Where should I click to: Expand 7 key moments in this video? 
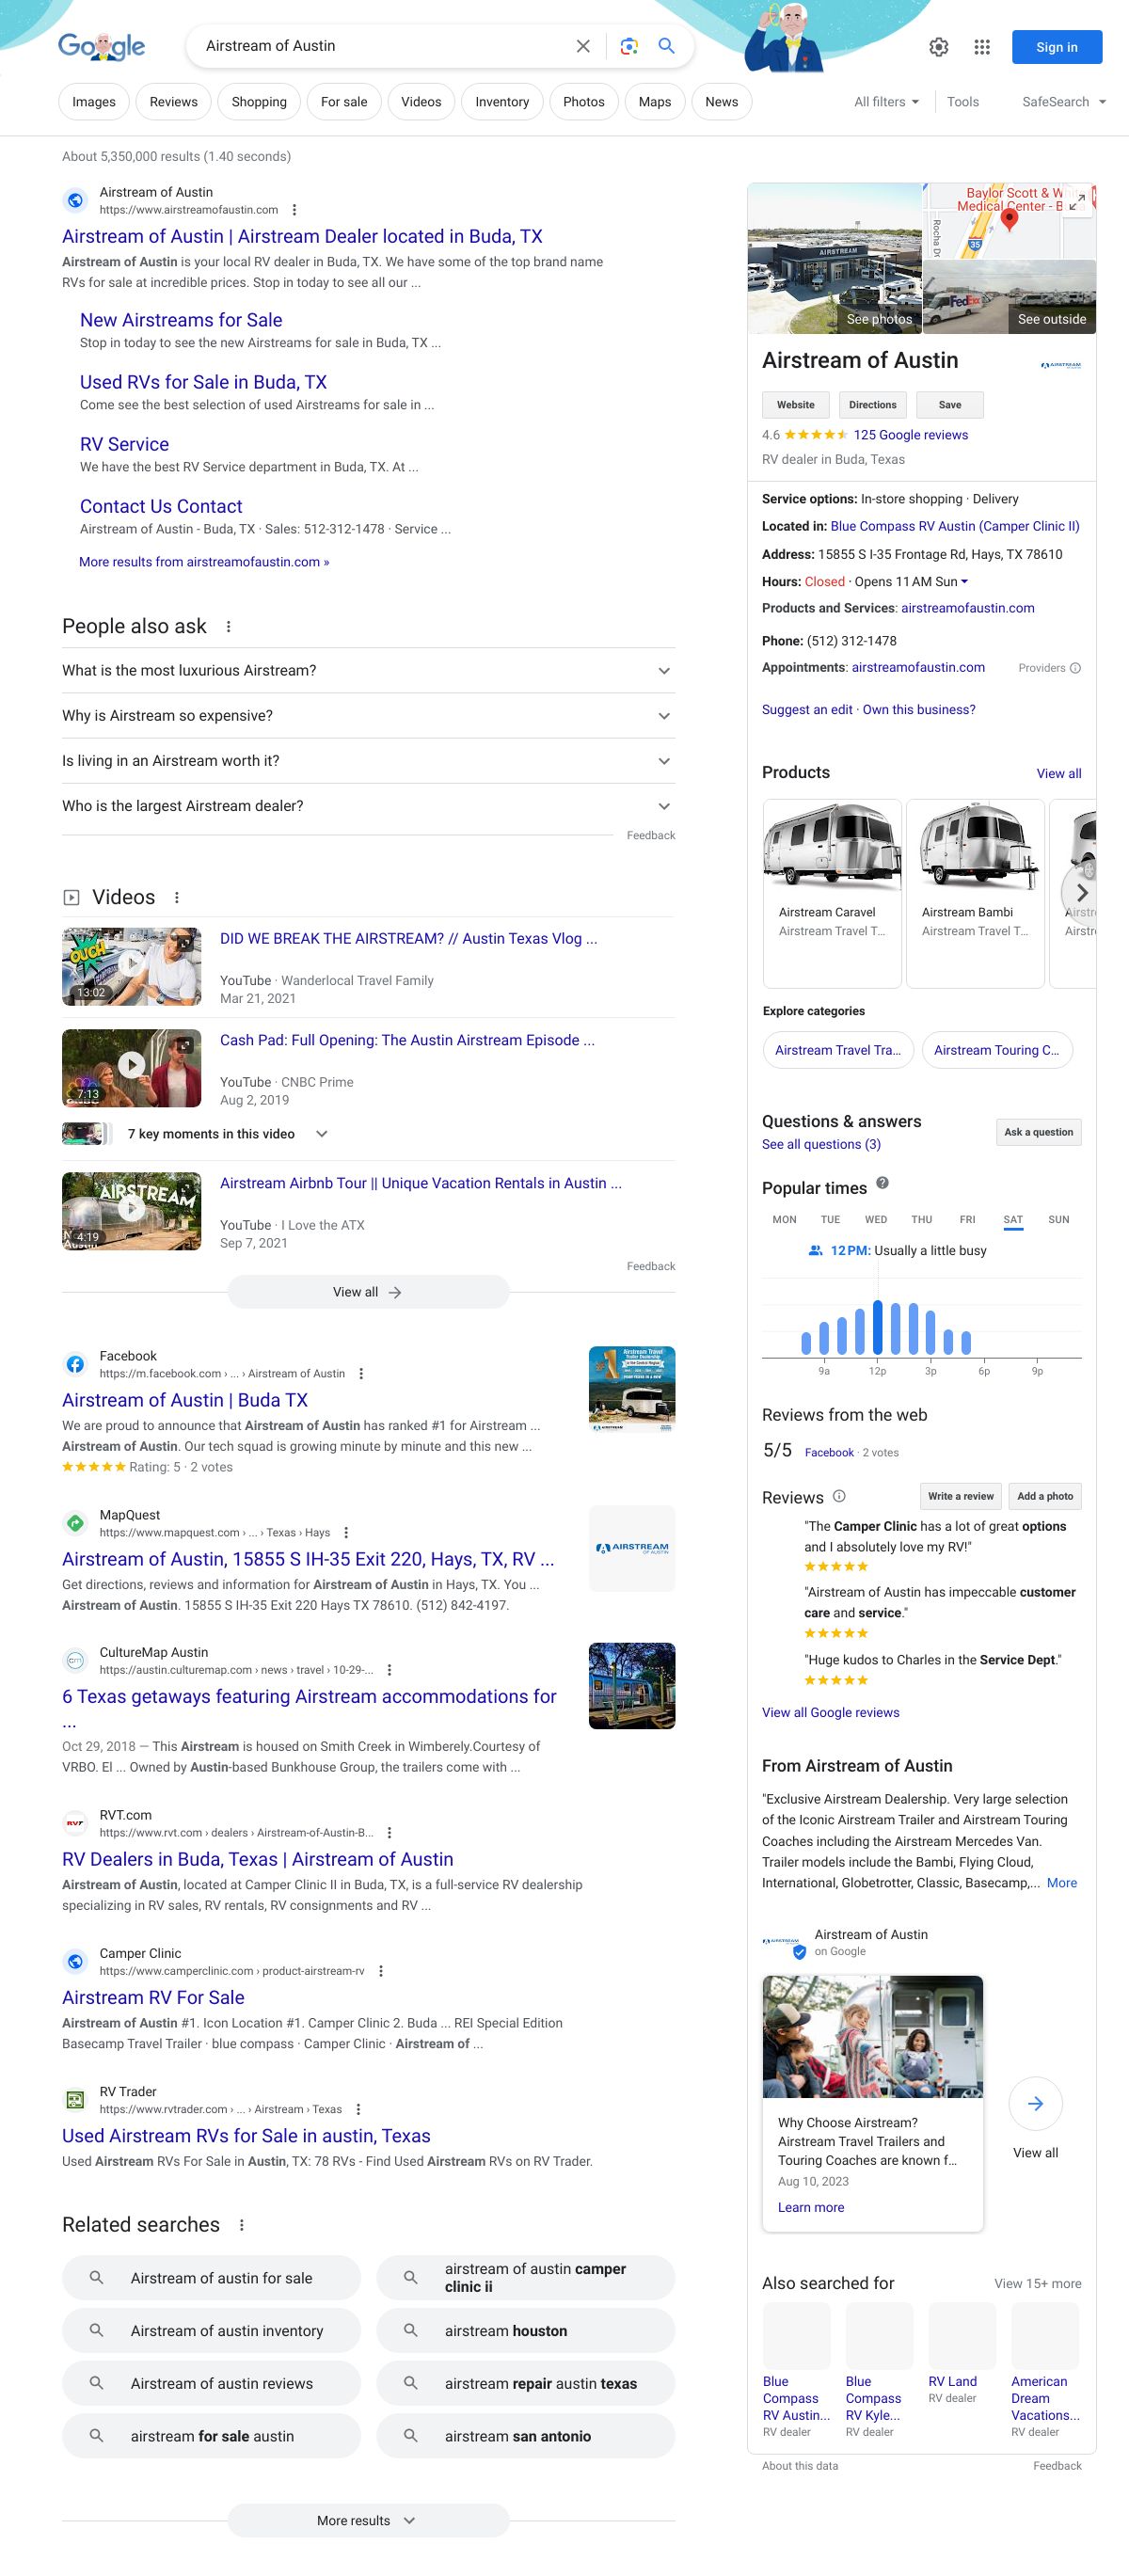coord(321,1134)
